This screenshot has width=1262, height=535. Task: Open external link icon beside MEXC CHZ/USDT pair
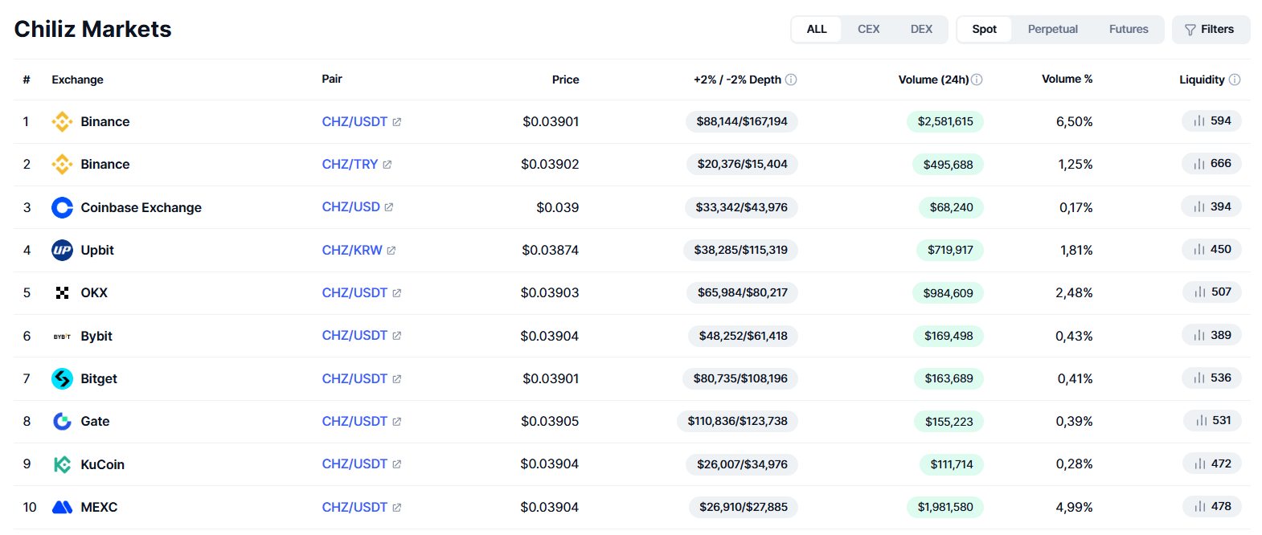(397, 508)
